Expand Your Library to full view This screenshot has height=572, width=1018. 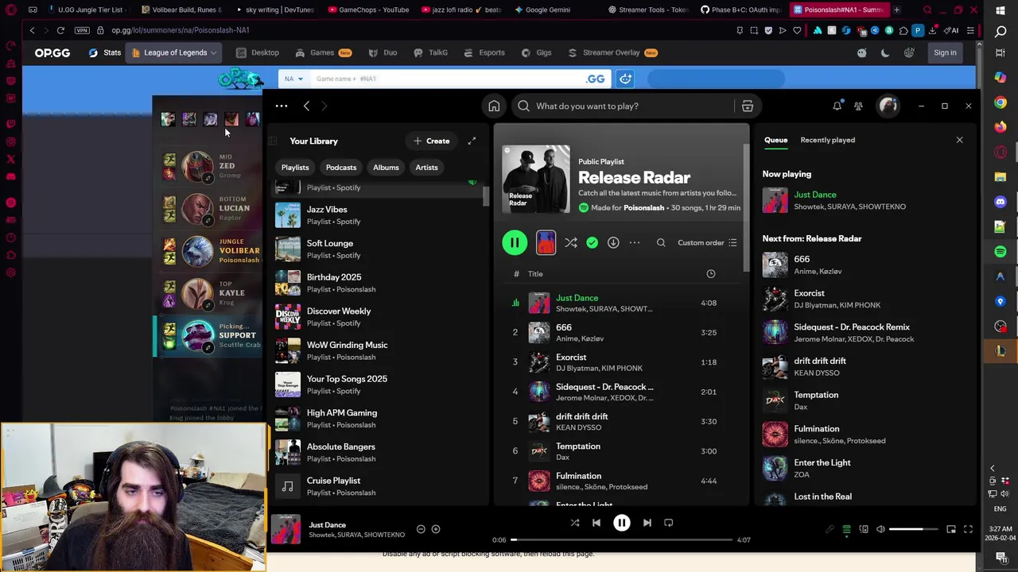pyautogui.click(x=472, y=141)
